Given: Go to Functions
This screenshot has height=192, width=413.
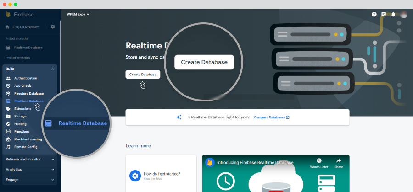Looking at the screenshot, I should tap(22, 131).
